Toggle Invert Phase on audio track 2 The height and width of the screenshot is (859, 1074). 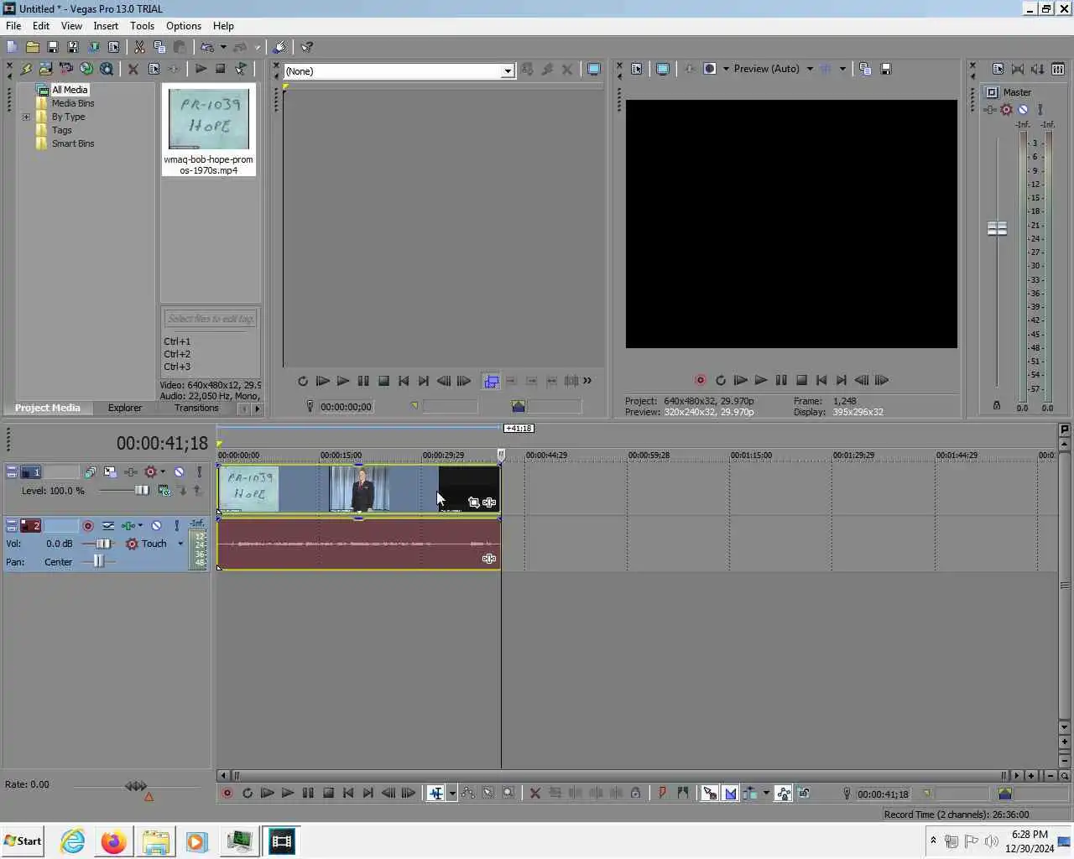[x=108, y=526]
